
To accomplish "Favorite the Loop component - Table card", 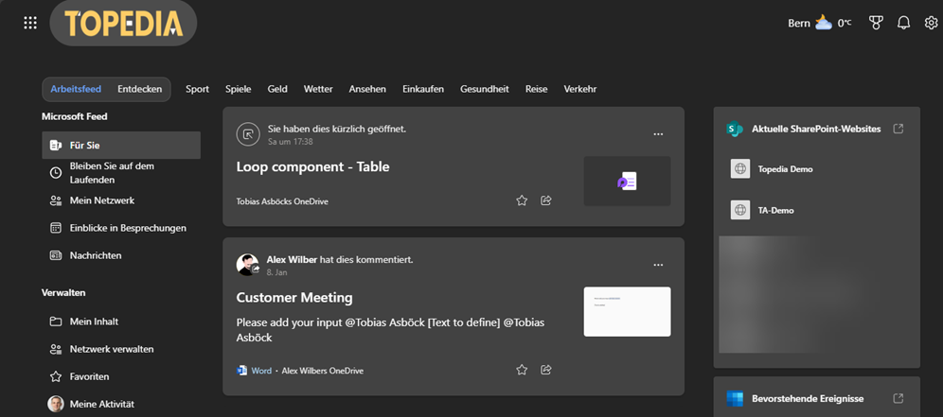I will click(x=522, y=200).
